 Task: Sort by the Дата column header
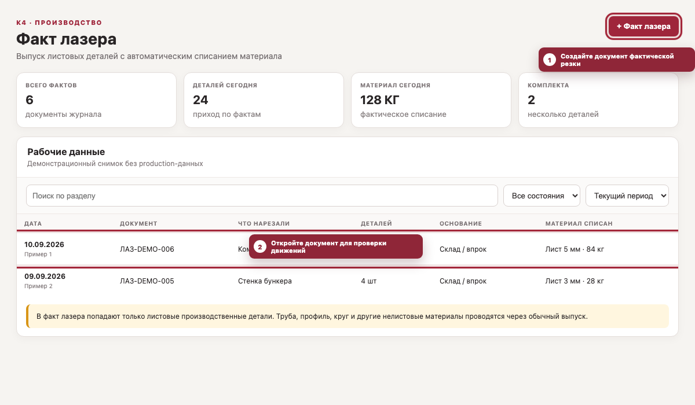click(x=33, y=223)
